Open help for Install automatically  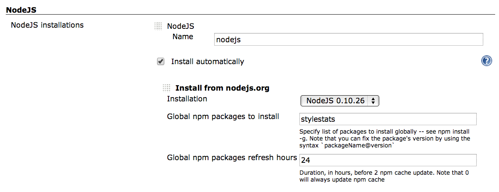point(486,61)
